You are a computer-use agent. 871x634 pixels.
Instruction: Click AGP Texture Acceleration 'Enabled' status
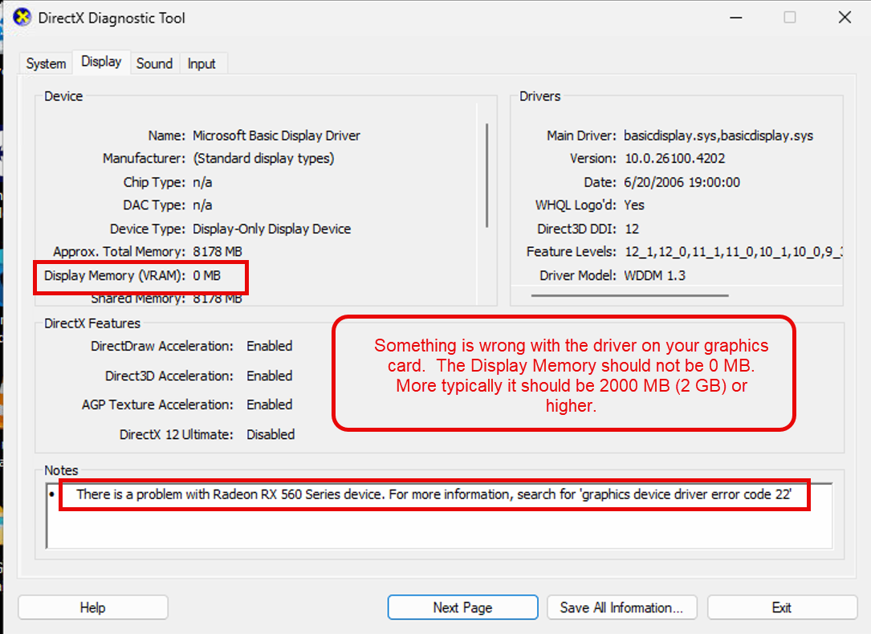pos(270,404)
